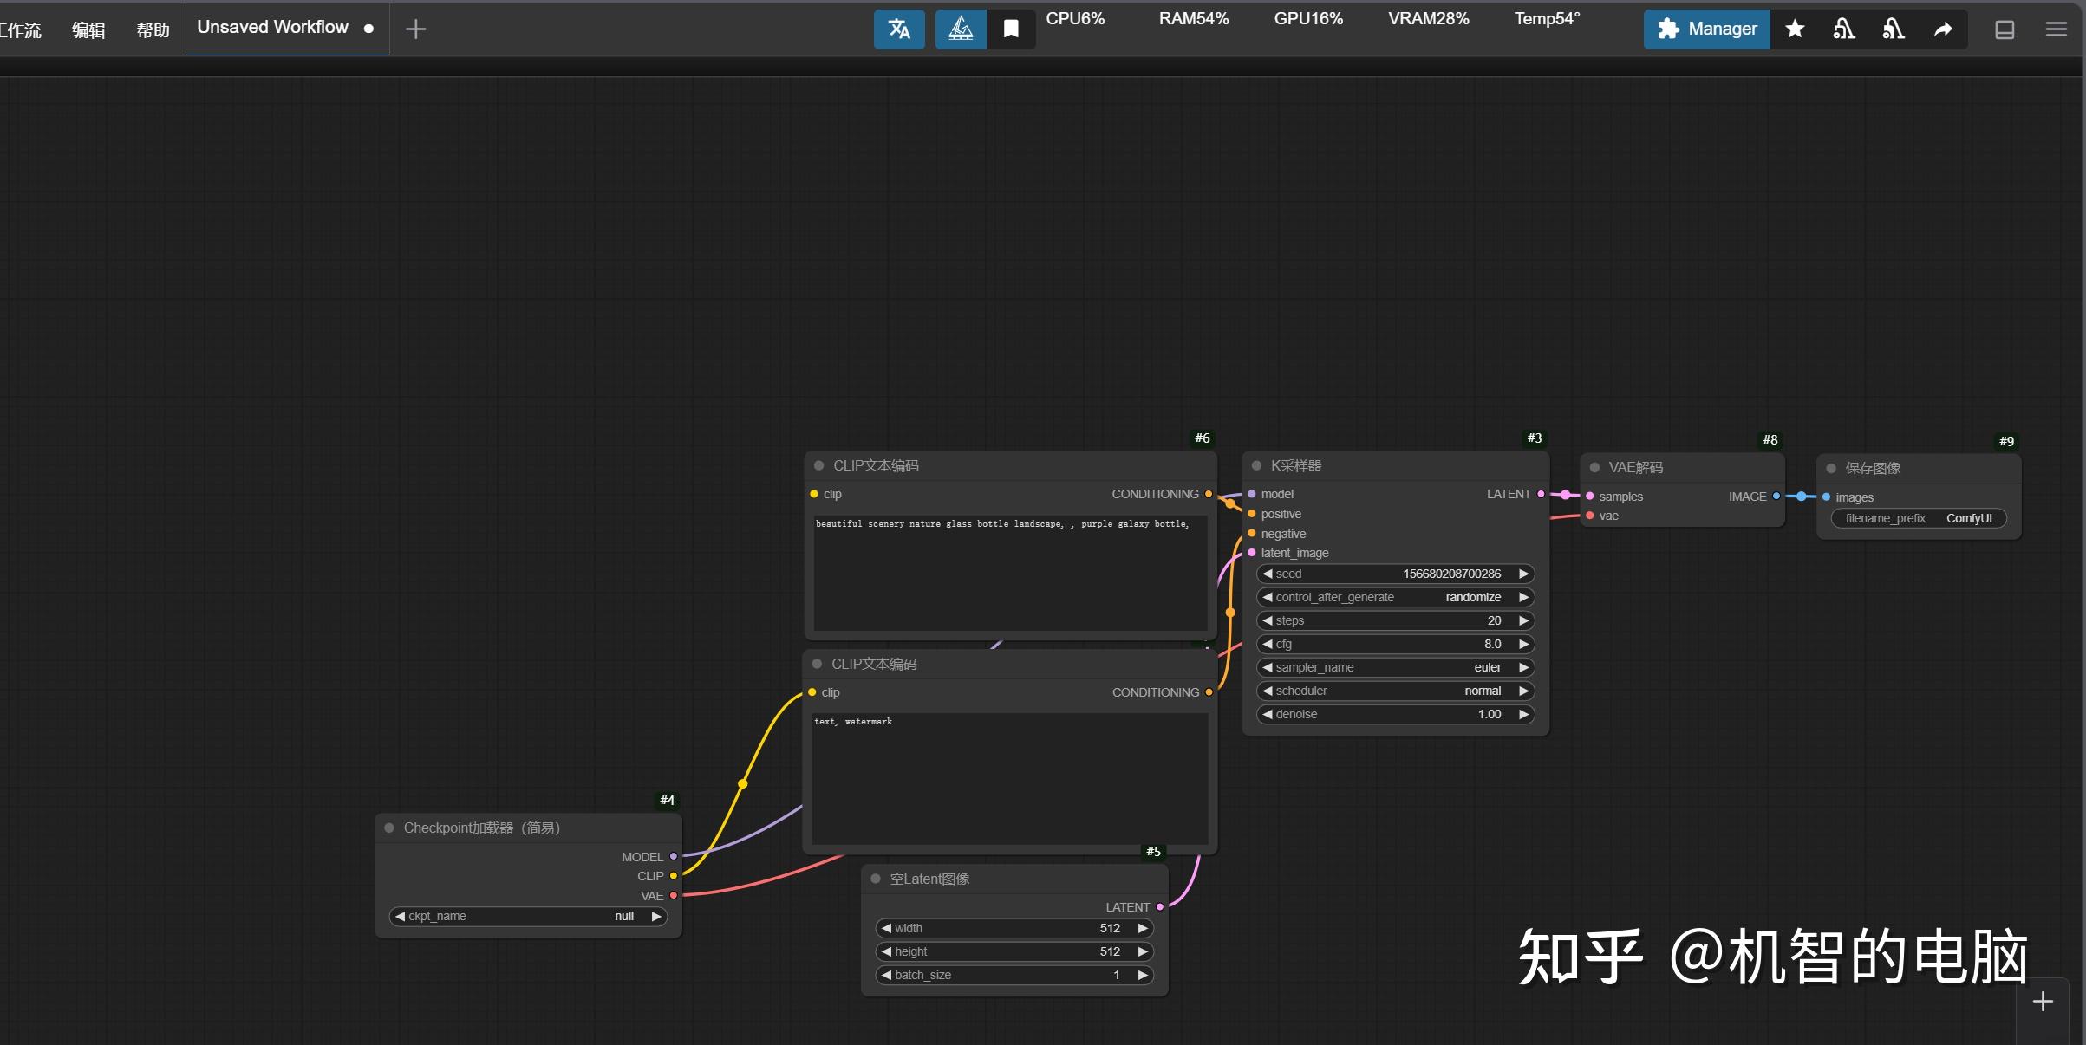The width and height of the screenshot is (2086, 1045).
Task: Switch to the Unsaved Workflow tab
Action: [272, 27]
